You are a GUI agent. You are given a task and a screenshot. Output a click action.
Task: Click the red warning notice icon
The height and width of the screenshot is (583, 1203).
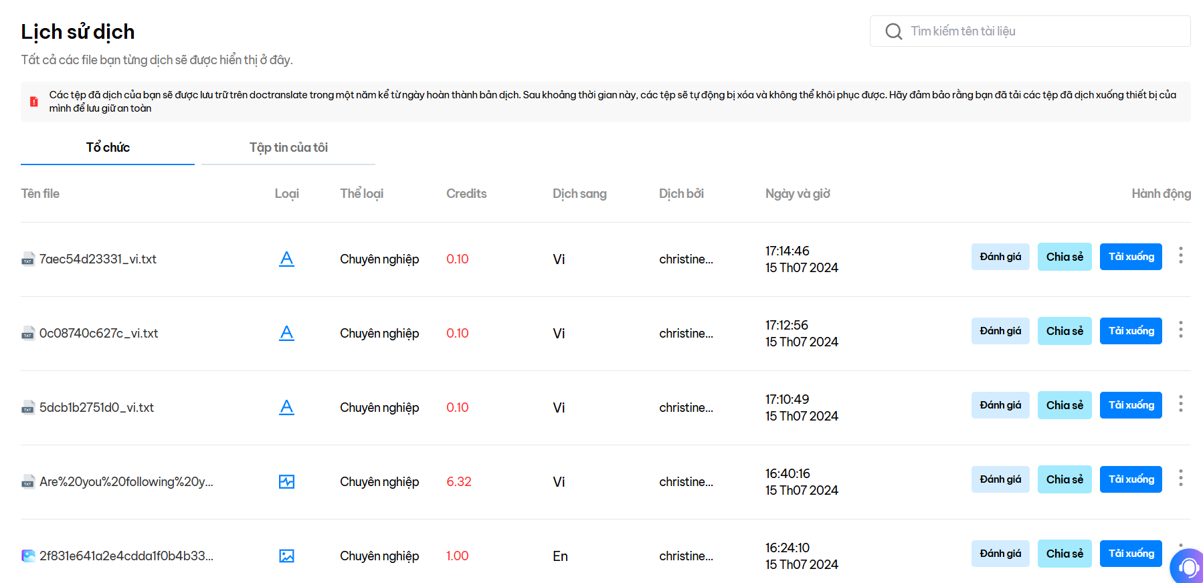coord(34,102)
